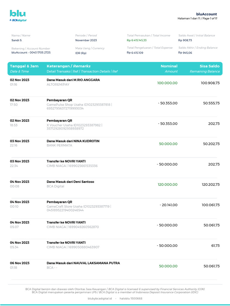Select the 22:34 transaction time
Viewport: 230px width, 306px height.
[14, 166]
